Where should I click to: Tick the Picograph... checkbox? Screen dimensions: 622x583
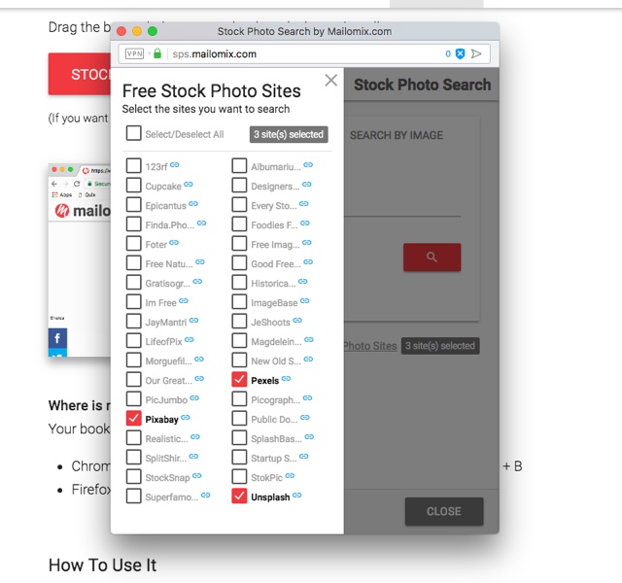[x=239, y=398]
